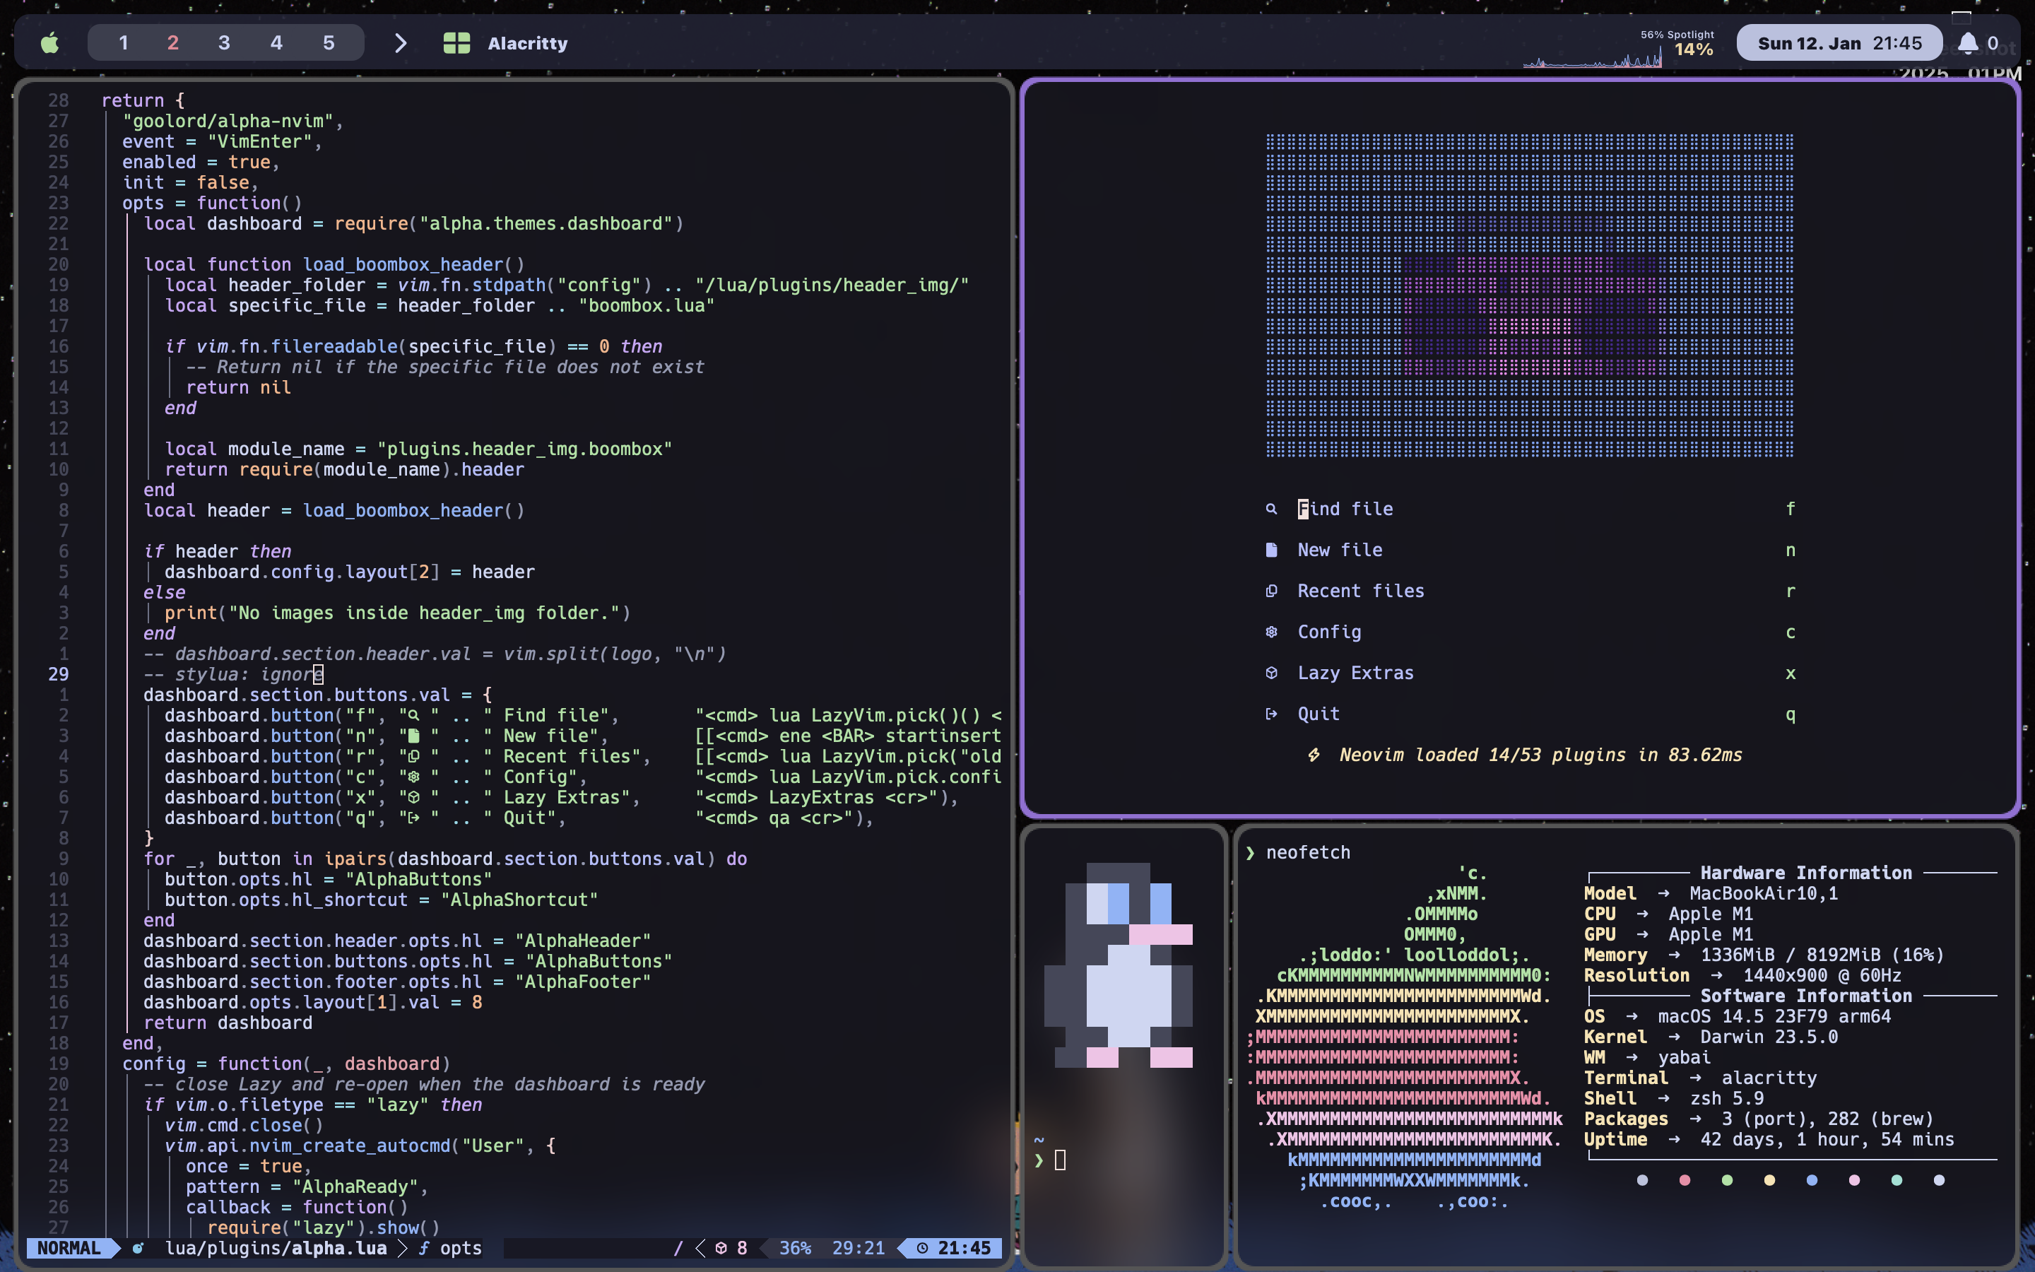Click the clock icon in statusline
The width and height of the screenshot is (2035, 1272).
pyautogui.click(x=923, y=1249)
